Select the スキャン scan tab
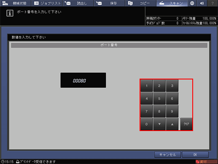Image resolution: width=218 pixels, height=164 pixels. [172, 3]
